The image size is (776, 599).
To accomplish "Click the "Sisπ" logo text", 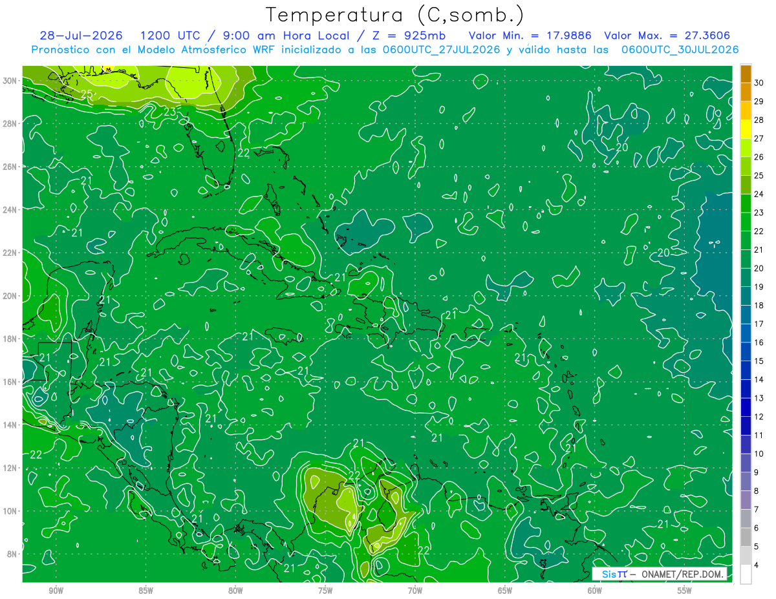I will [x=614, y=574].
